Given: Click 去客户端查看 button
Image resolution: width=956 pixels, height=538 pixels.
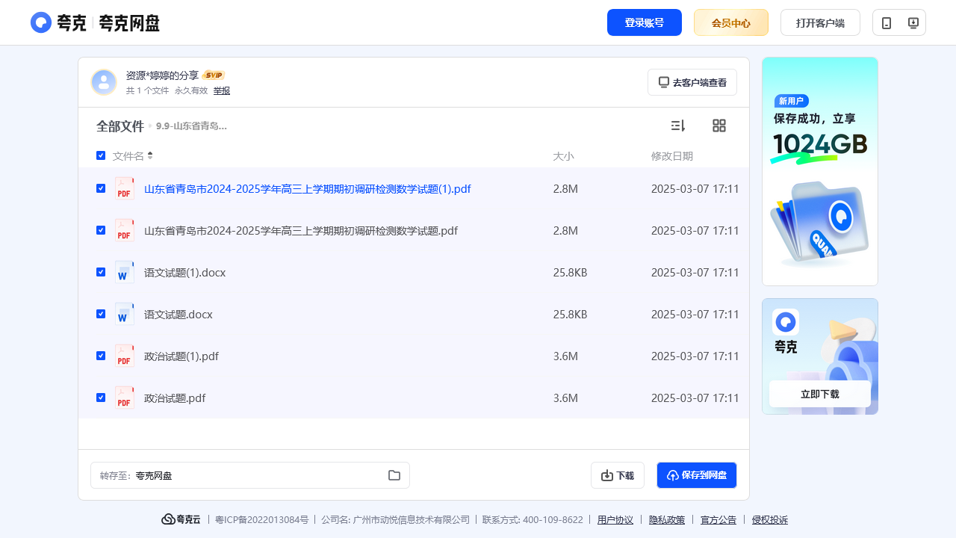Looking at the screenshot, I should pyautogui.click(x=692, y=82).
